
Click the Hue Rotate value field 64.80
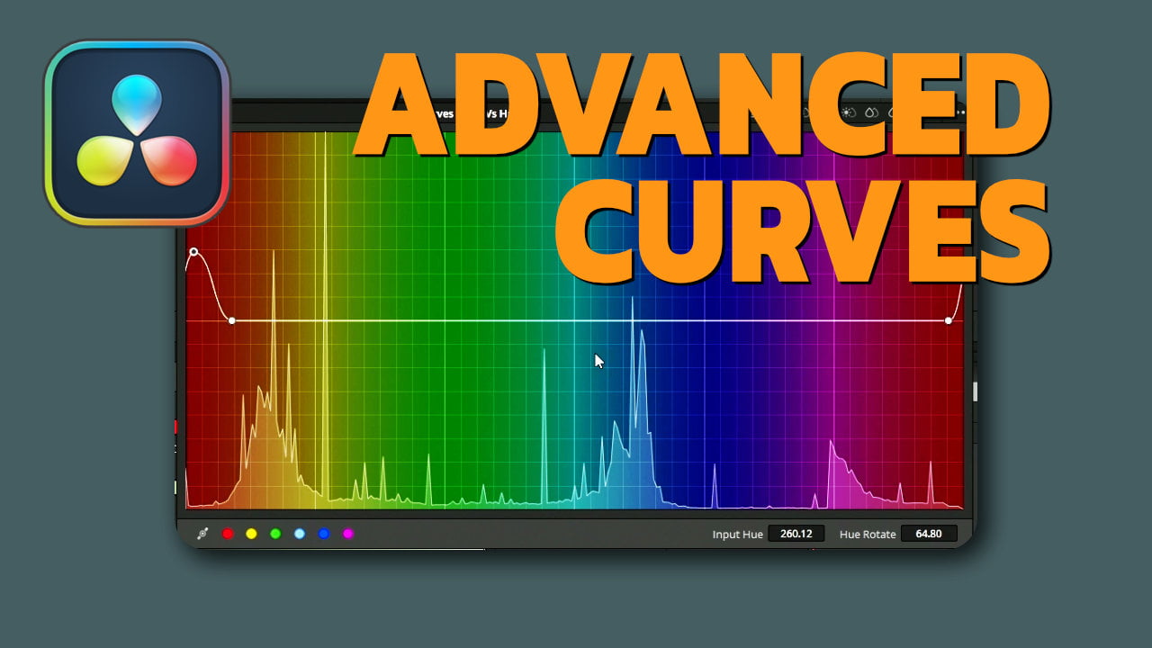pyautogui.click(x=929, y=534)
